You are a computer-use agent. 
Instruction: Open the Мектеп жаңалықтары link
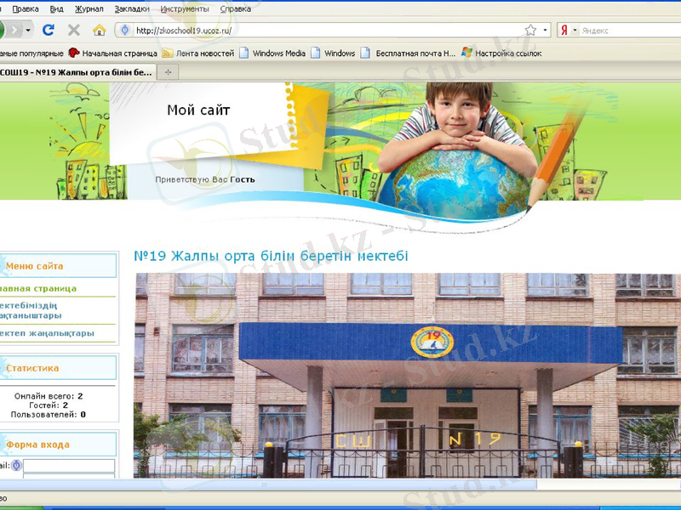(x=47, y=333)
